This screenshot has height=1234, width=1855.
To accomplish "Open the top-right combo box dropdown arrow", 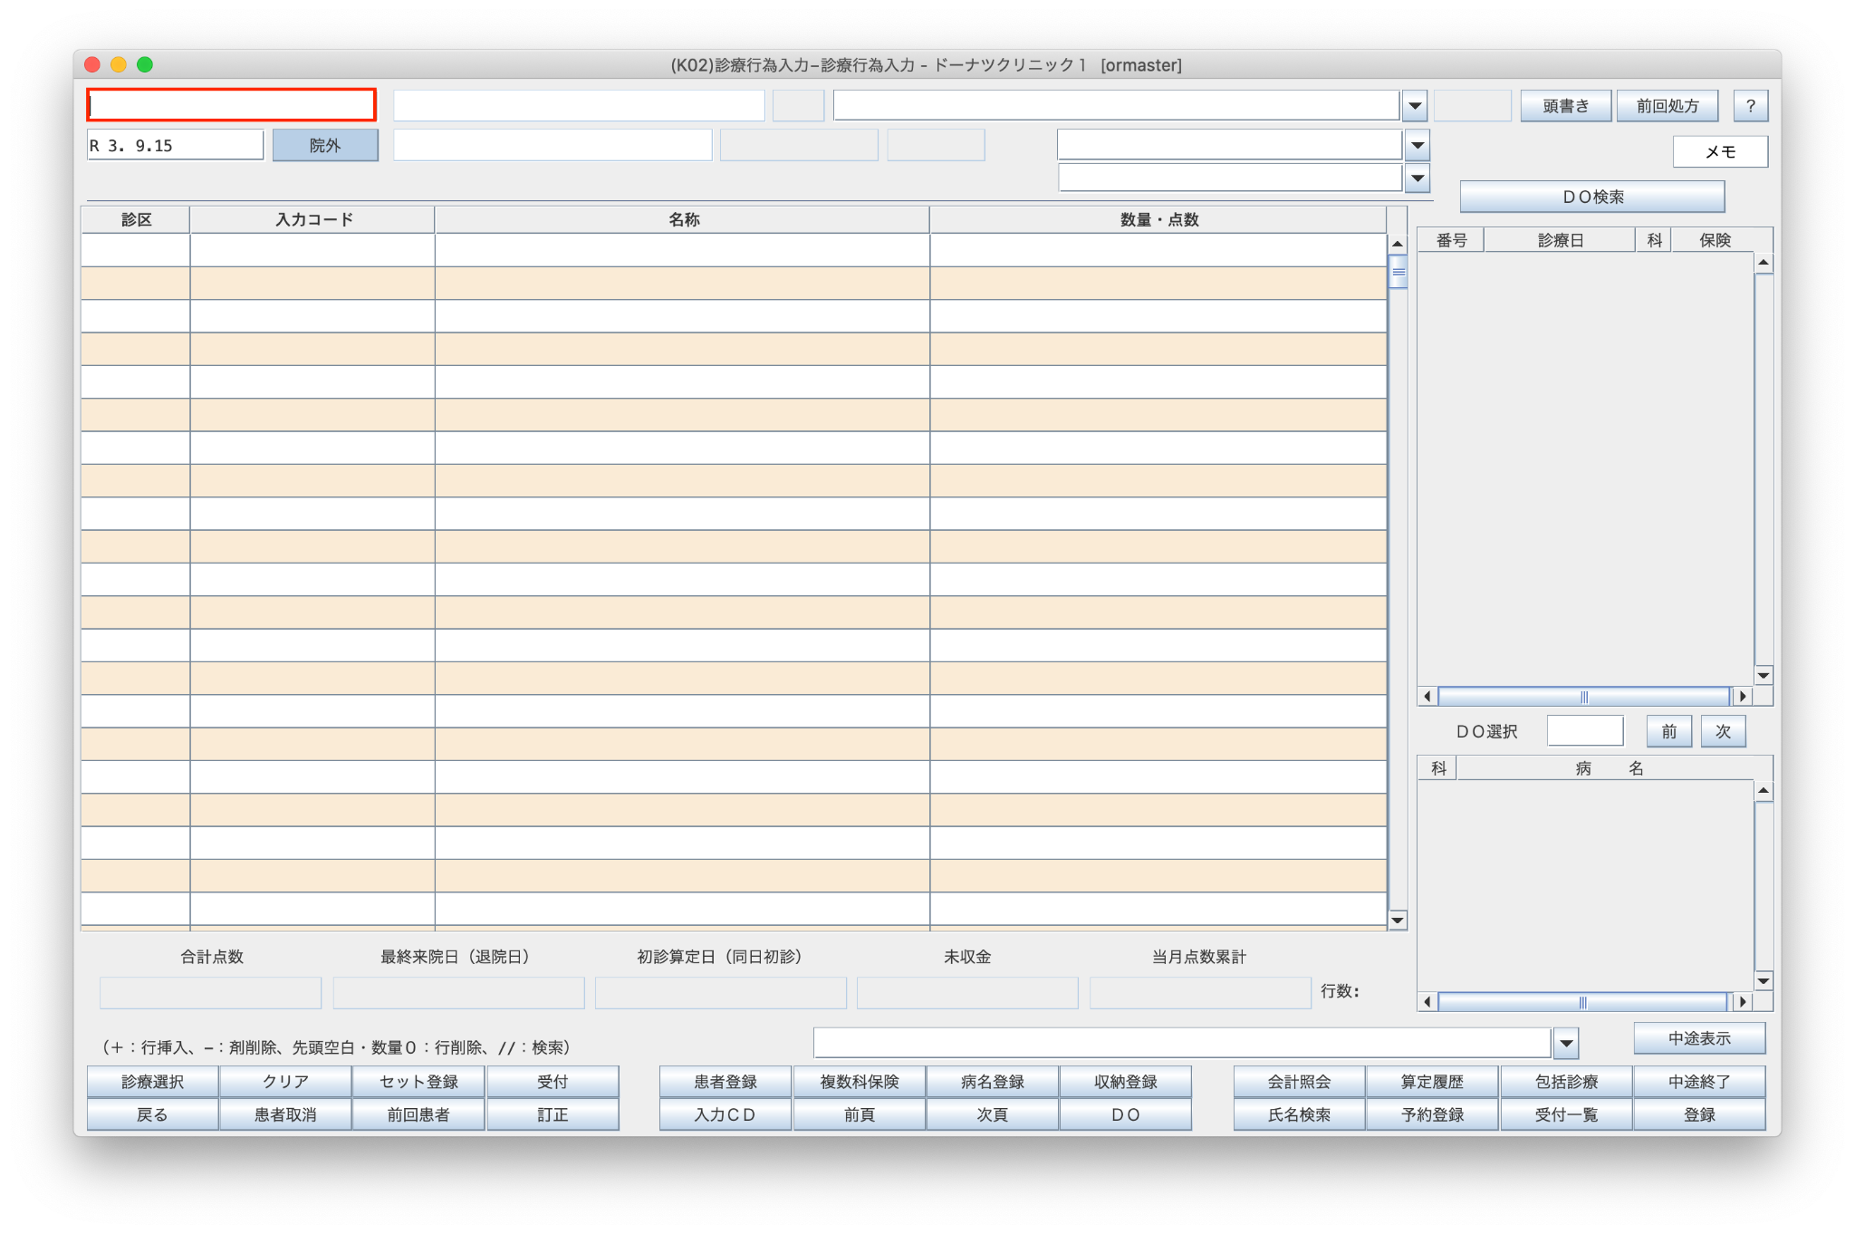I will coord(1414,106).
